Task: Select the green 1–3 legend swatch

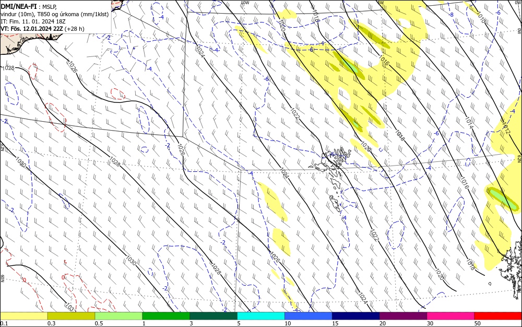Action: coord(166,316)
